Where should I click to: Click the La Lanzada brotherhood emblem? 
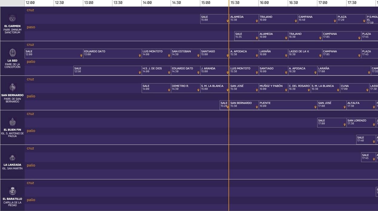[12, 158]
